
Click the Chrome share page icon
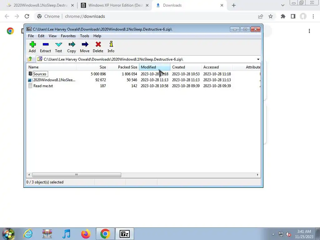[261, 16]
